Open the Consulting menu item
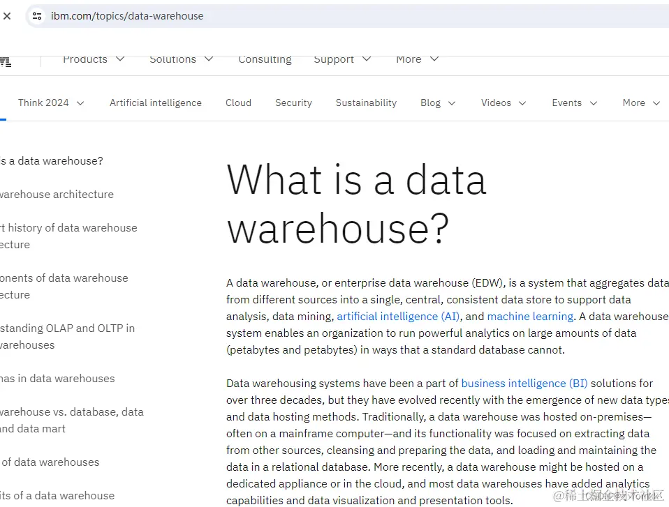 (265, 59)
